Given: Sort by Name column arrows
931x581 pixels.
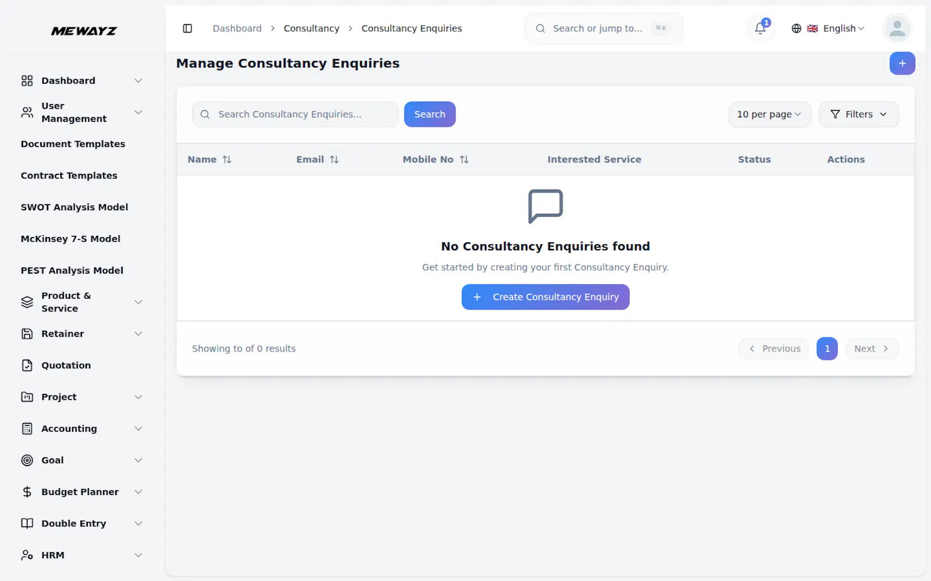Looking at the screenshot, I should pyautogui.click(x=227, y=159).
